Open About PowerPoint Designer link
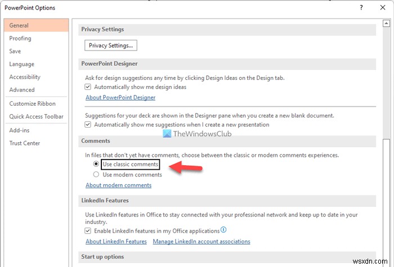The width and height of the screenshot is (394, 267). pyautogui.click(x=120, y=97)
